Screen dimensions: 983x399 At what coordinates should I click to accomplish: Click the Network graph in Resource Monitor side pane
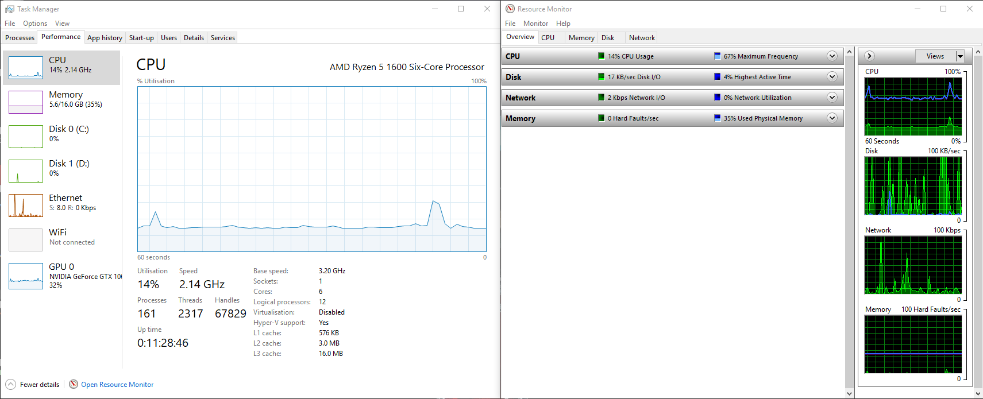tap(913, 265)
